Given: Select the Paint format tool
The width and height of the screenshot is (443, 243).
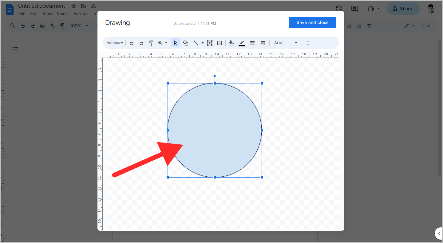Looking at the screenshot, I should (x=151, y=43).
